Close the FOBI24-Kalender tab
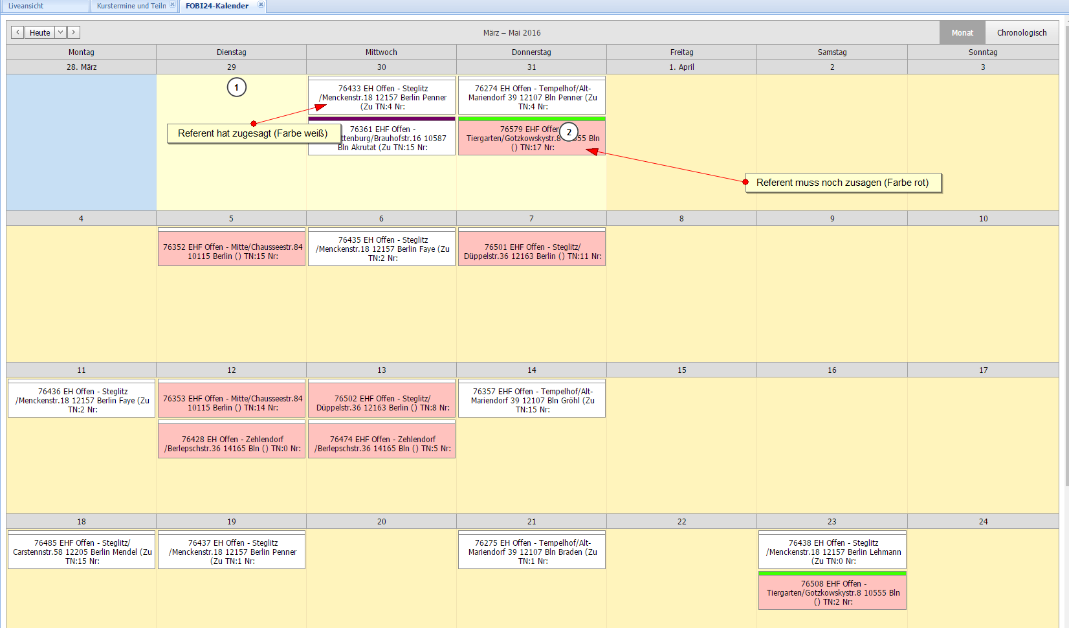This screenshot has width=1069, height=628. coord(261,5)
